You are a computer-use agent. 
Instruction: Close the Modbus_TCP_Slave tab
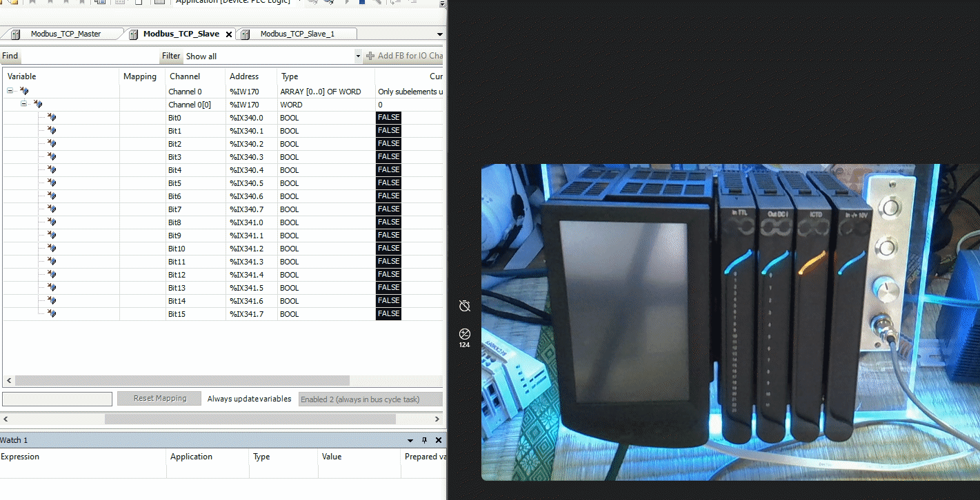(229, 34)
